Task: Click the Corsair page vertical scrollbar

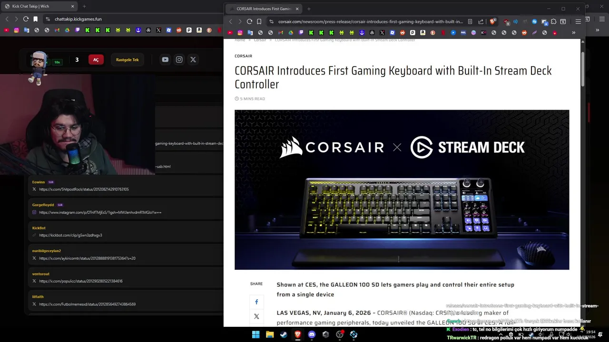Action: (583, 69)
